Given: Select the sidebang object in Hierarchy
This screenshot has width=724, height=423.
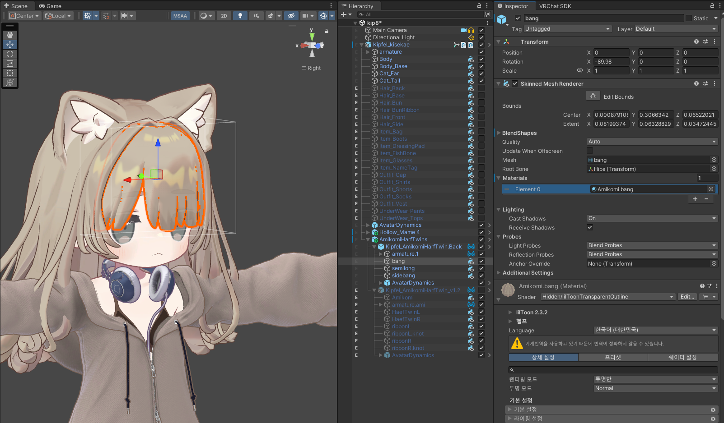Looking at the screenshot, I should [x=403, y=276].
